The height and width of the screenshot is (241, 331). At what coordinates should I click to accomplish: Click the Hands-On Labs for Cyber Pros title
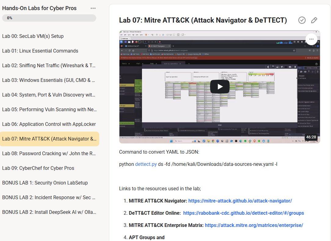point(39,8)
